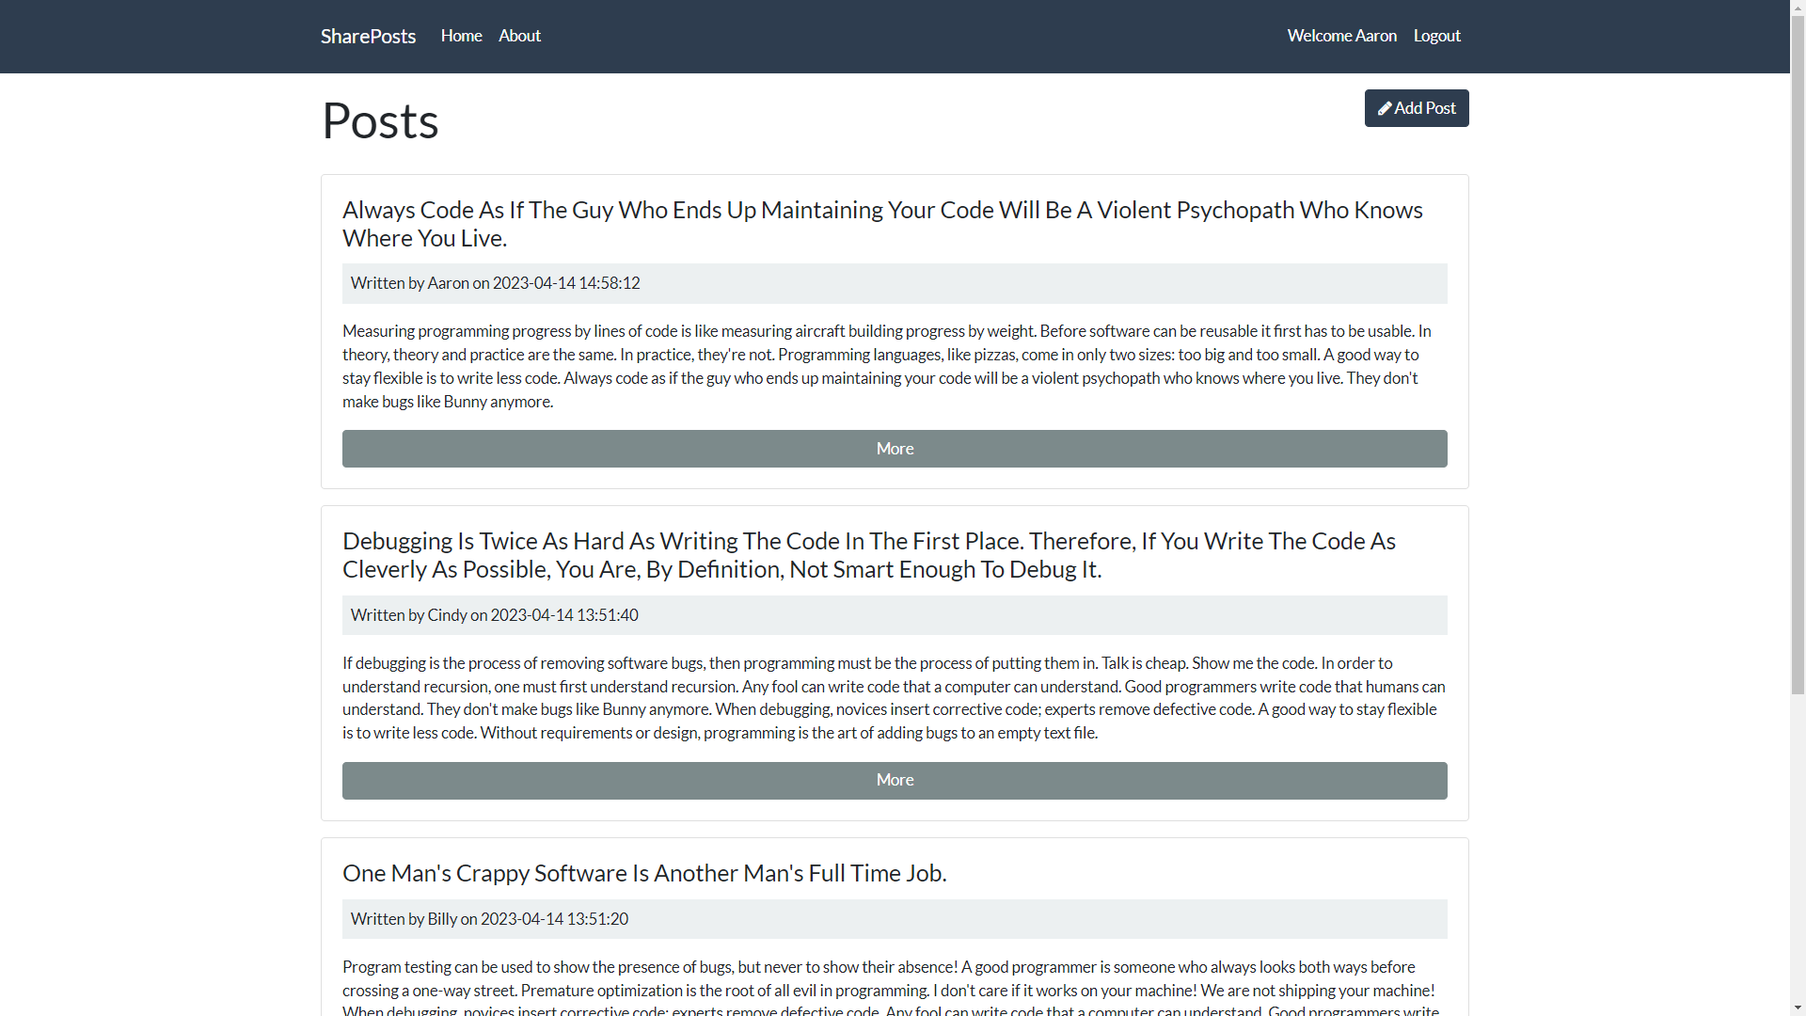Open the About page link
The height and width of the screenshot is (1016, 1806).
(519, 36)
